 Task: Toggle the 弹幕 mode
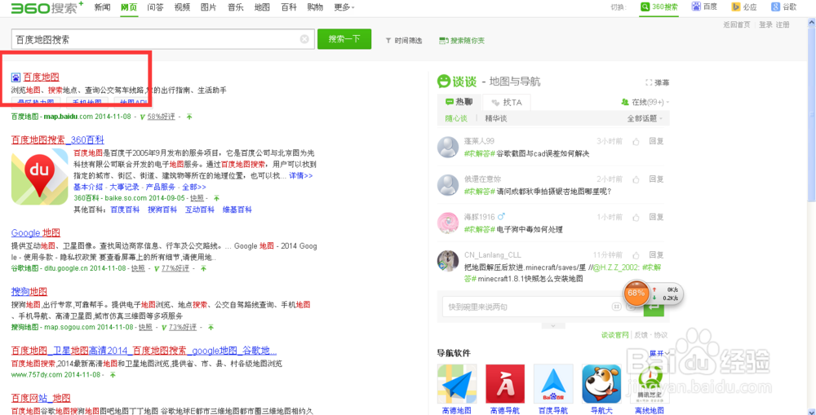point(657,82)
